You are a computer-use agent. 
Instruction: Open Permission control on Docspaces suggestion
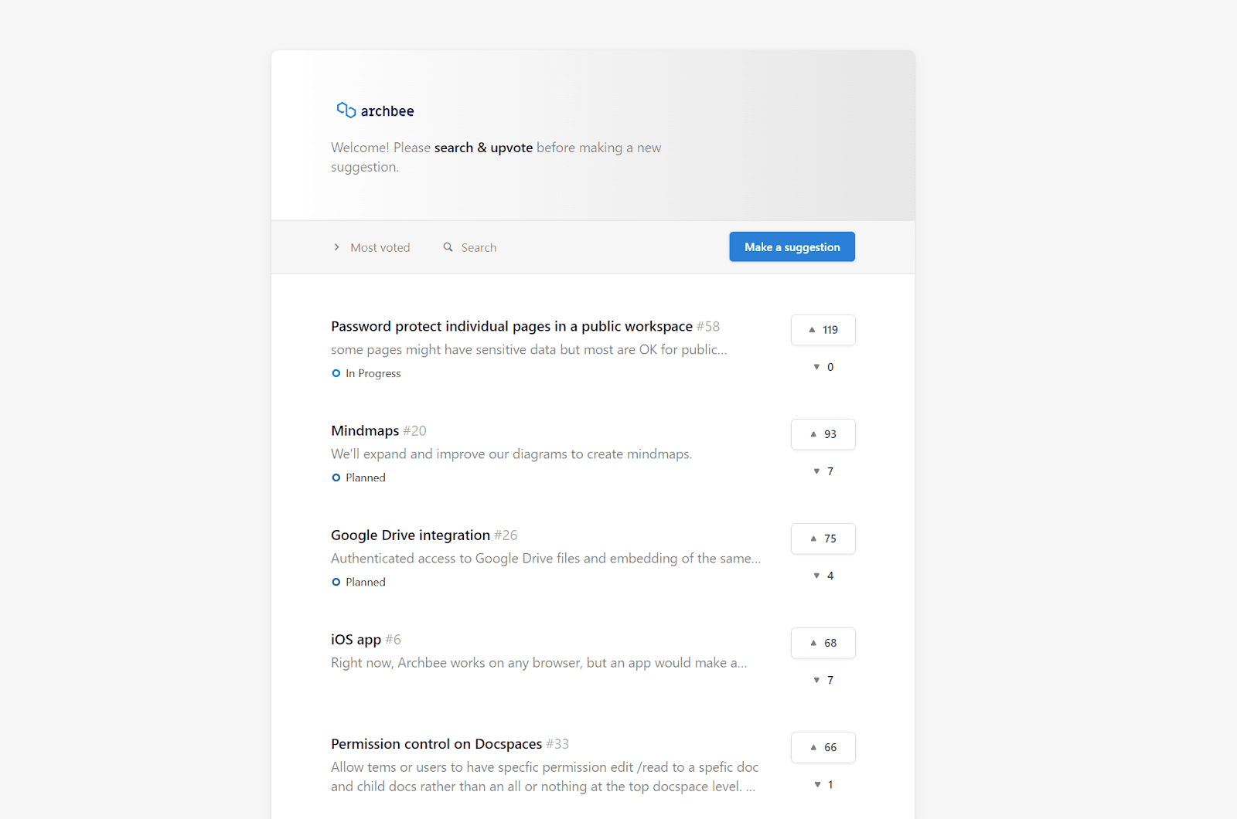436,743
